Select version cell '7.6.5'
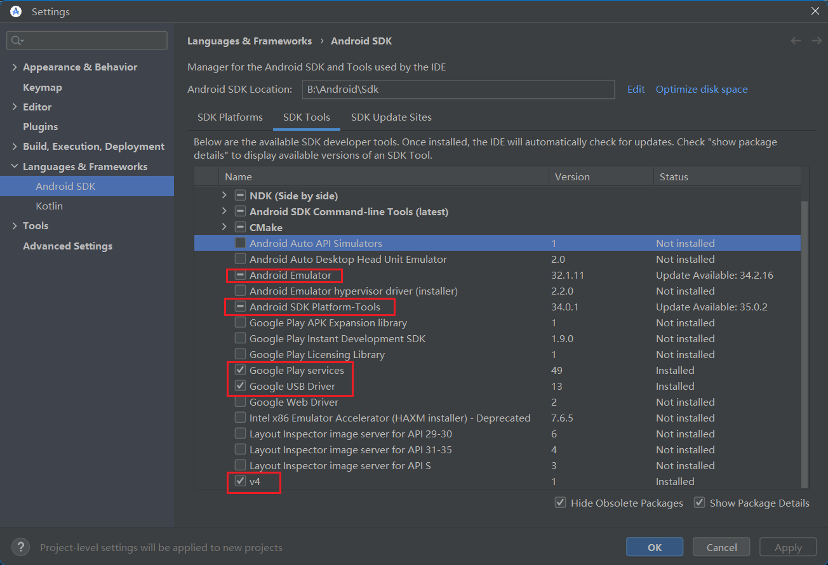 pyautogui.click(x=563, y=418)
